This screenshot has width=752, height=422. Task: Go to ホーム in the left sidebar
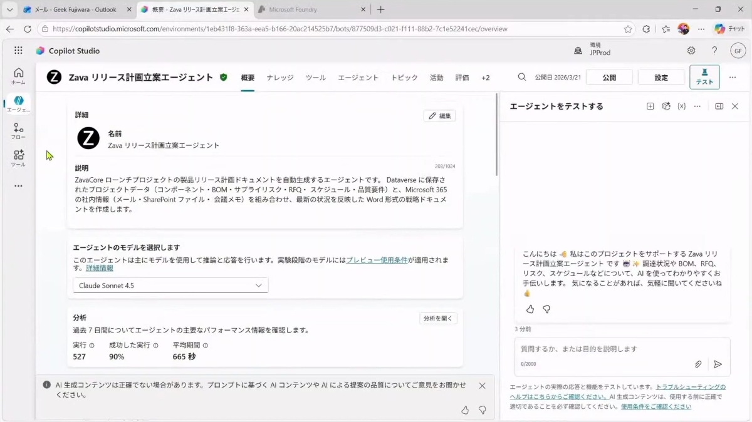[18, 76]
